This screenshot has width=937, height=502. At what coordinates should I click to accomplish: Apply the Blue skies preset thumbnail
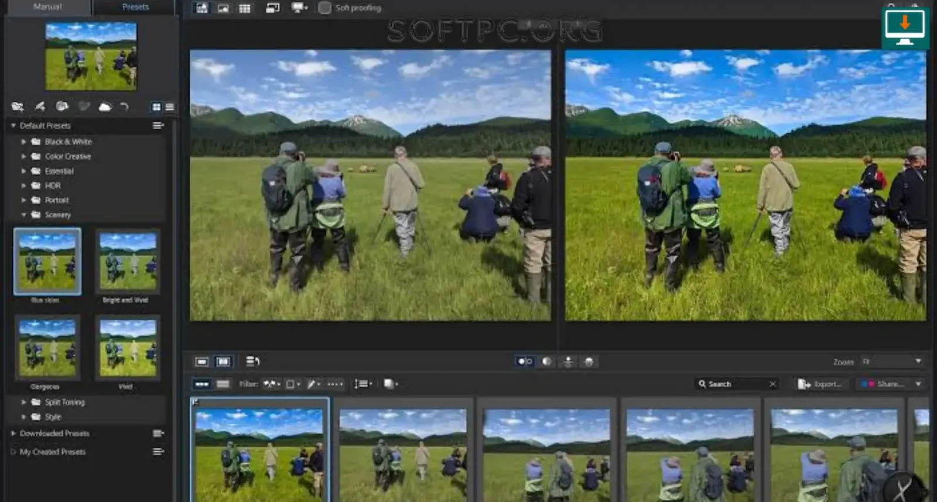pos(47,261)
